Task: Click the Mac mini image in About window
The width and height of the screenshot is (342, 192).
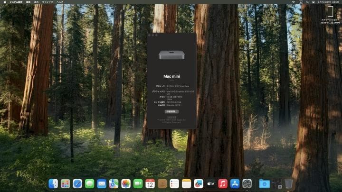Action: pos(171,55)
